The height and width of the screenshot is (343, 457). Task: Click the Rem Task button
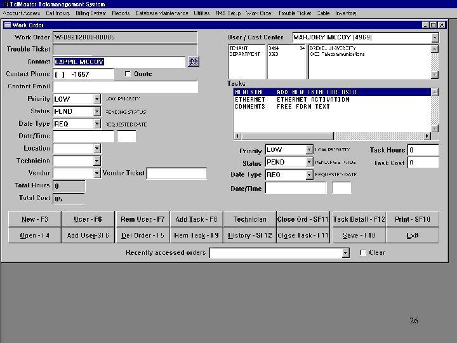click(x=196, y=235)
